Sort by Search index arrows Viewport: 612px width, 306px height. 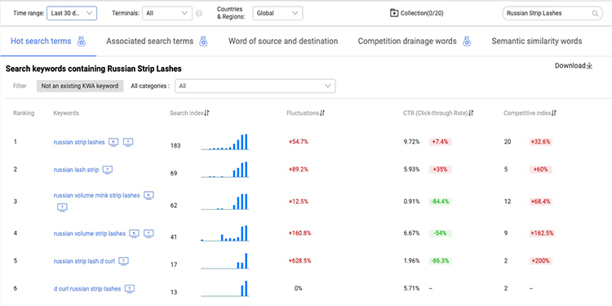207,113
